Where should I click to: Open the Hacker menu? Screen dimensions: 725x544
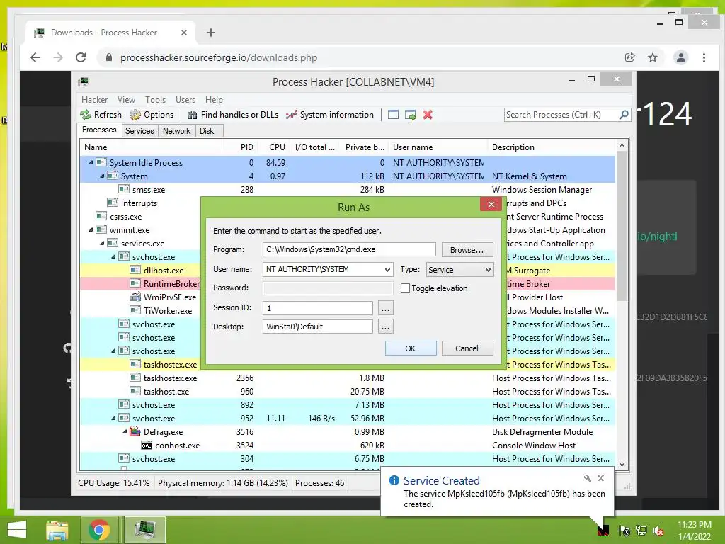tap(94, 99)
